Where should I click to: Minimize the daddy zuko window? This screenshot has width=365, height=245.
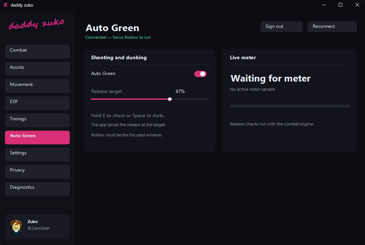coord(324,5)
